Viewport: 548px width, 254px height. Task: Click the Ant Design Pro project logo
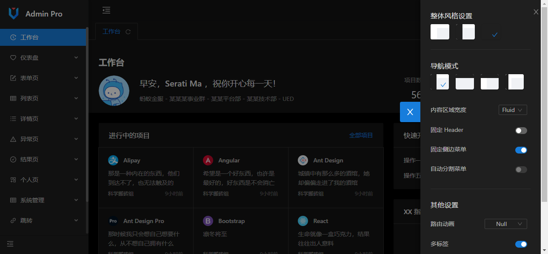(113, 221)
